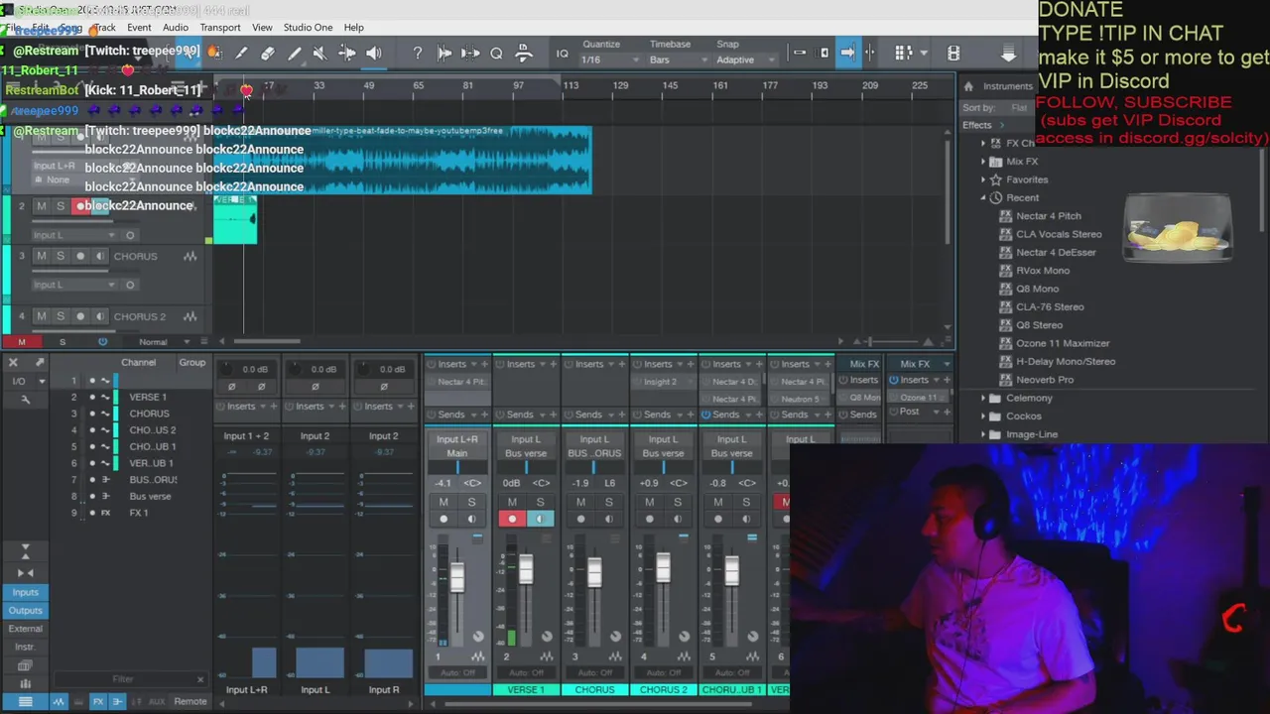This screenshot has width=1270, height=714.
Task: Click Auto: Off on VERSE 1 channel
Action: click(526, 673)
